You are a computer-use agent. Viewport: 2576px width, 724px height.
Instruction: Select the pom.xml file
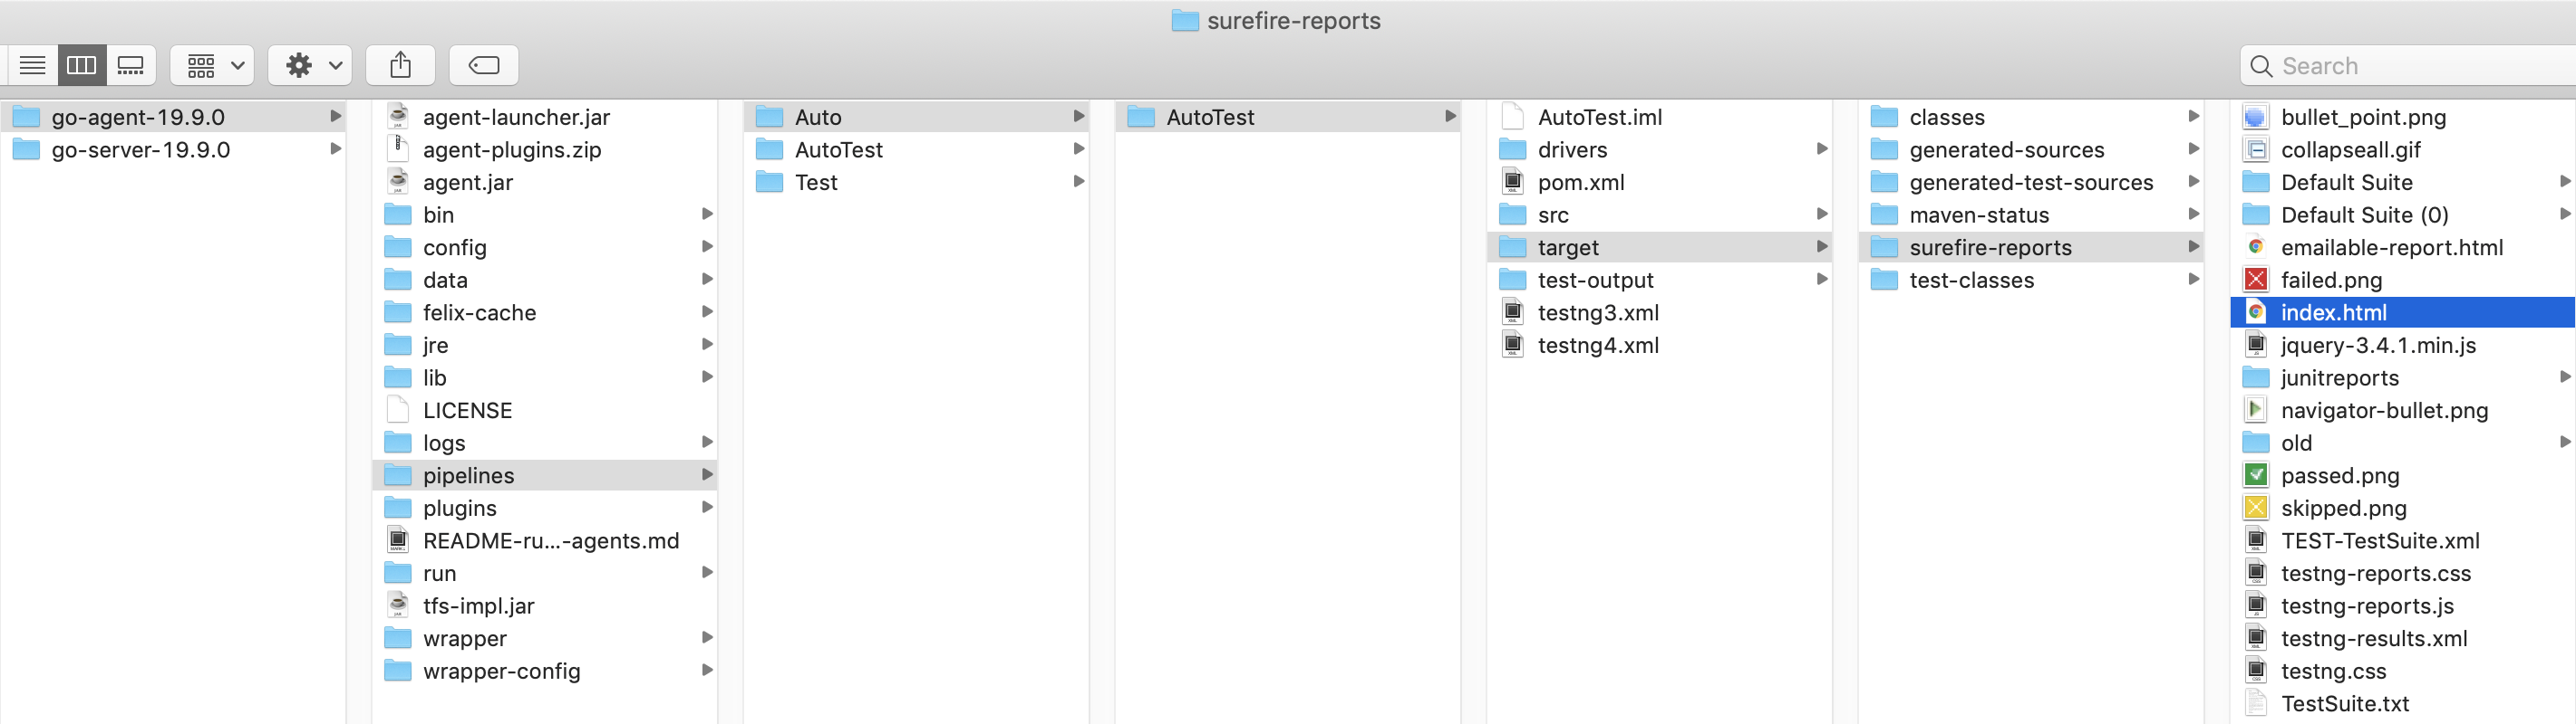1580,183
